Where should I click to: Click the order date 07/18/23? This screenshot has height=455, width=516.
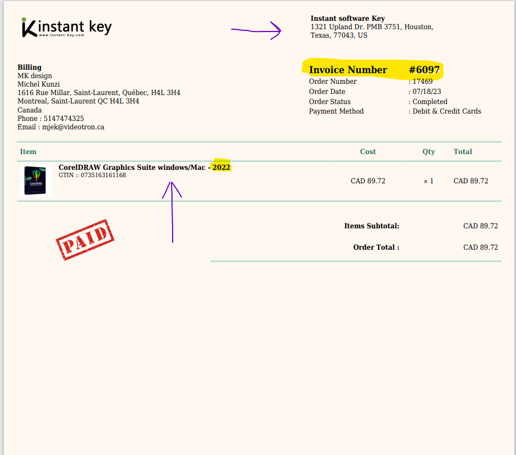pos(426,92)
